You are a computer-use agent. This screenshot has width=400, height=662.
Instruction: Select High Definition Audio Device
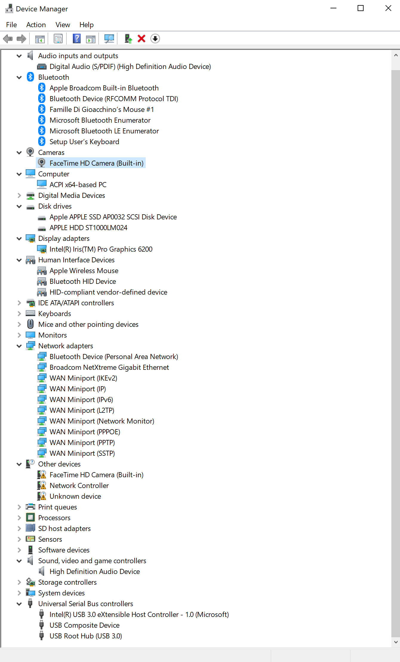tap(95, 572)
